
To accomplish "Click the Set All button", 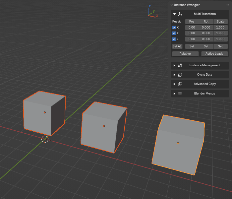I will [177, 46].
